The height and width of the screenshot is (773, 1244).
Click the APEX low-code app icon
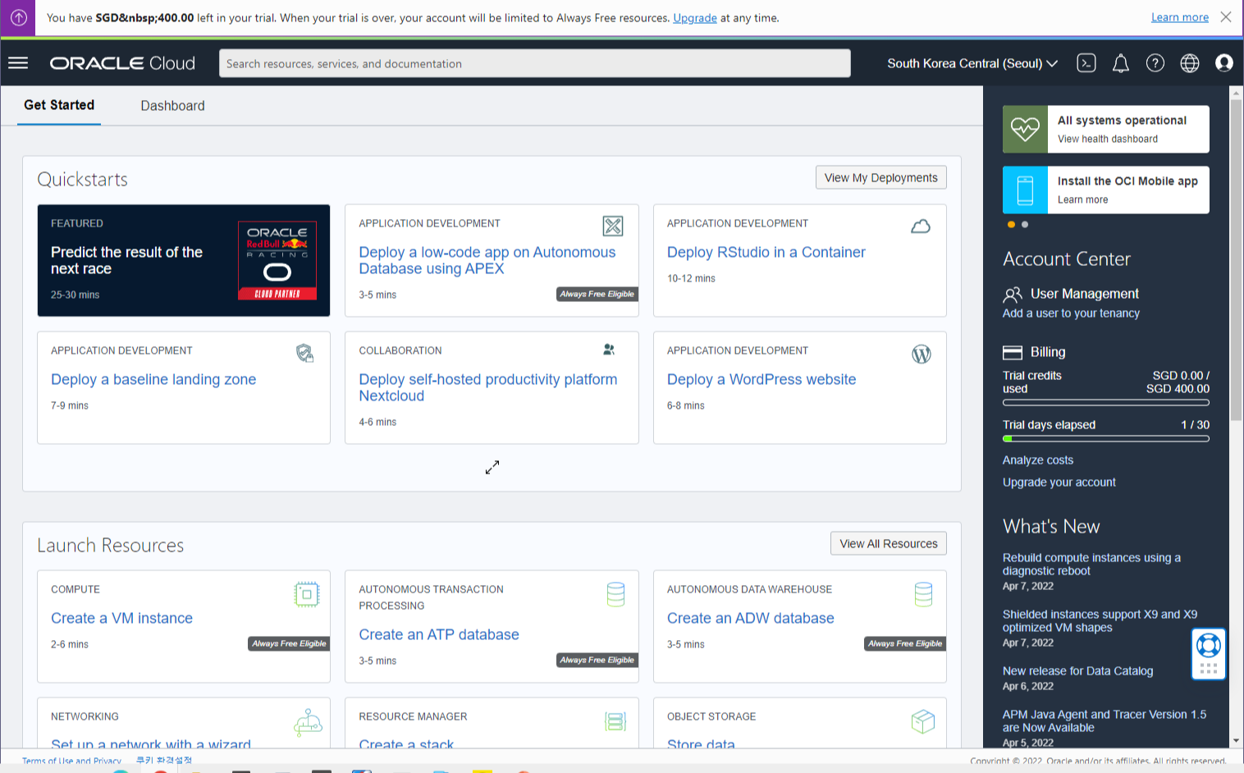point(613,226)
